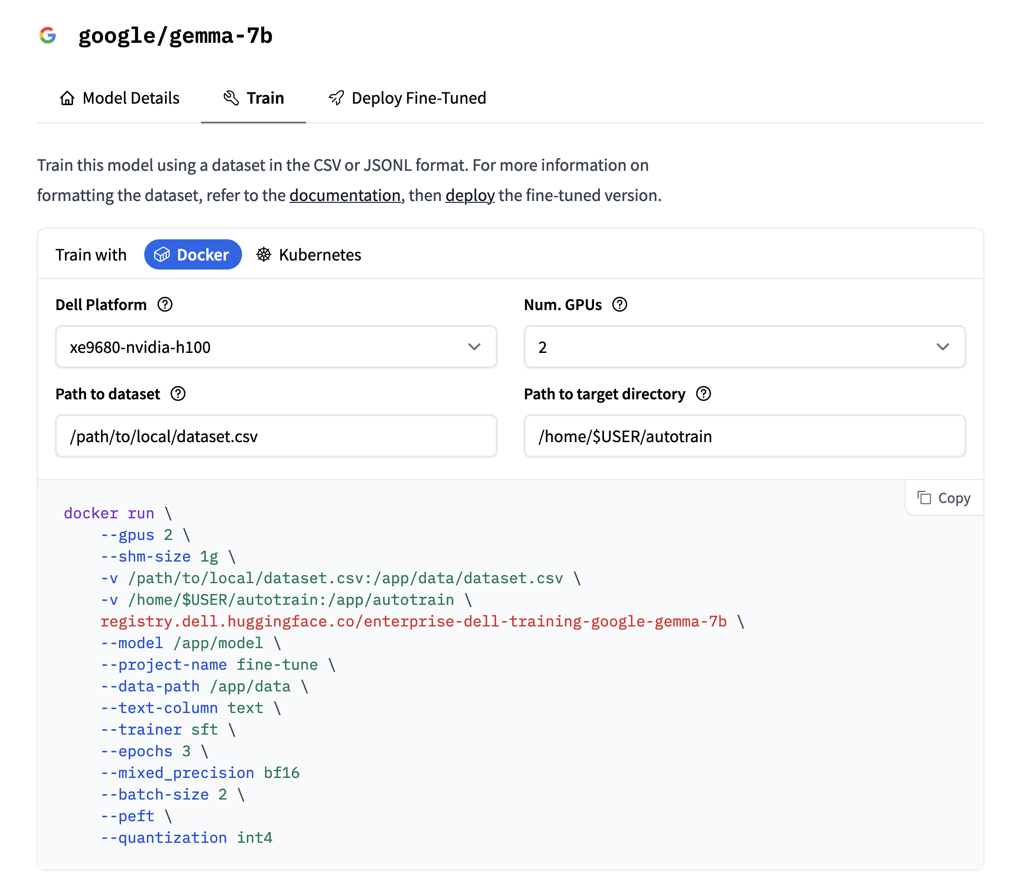Click the 'Path to target directory' label
1024x887 pixels.
[x=605, y=394]
